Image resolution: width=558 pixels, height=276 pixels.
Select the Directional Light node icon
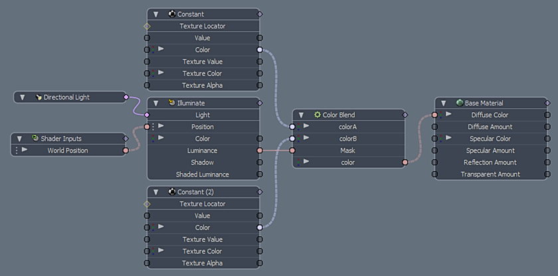[x=39, y=98]
